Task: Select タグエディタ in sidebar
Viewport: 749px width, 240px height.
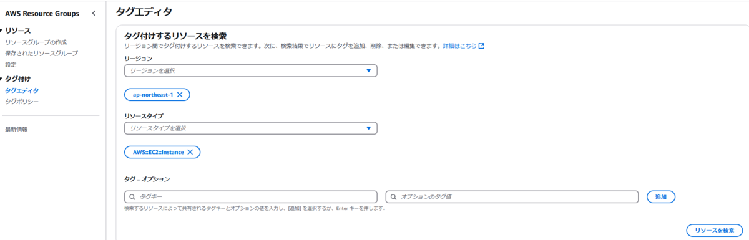Action: click(22, 90)
